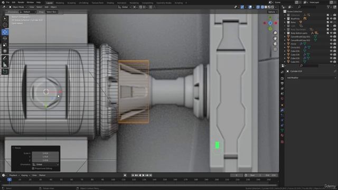This screenshot has height=190, width=338.
Task: Open the File menu
Action: click(8, 2)
